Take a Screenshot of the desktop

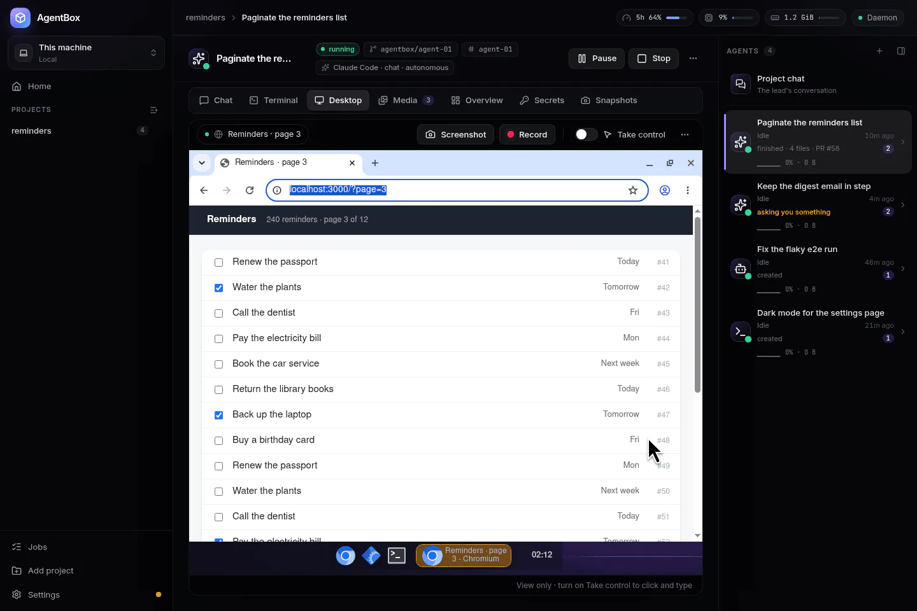coord(455,135)
